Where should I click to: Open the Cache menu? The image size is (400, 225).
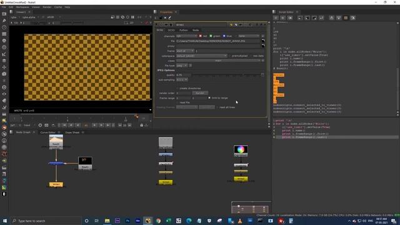pyautogui.click(x=58, y=7)
